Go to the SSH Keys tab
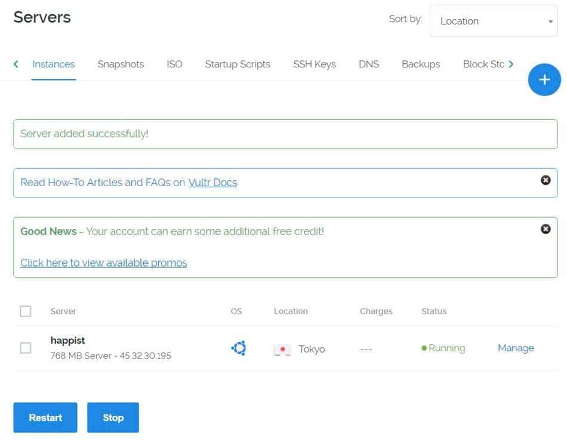 [314, 64]
